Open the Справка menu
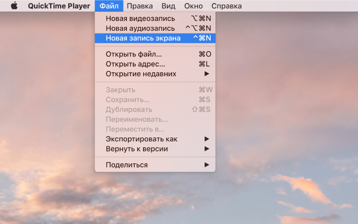 pos(226,6)
